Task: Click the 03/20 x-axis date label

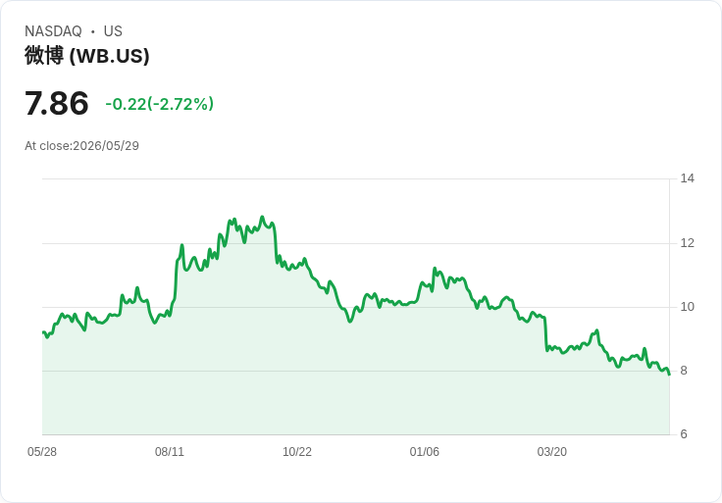Action: click(551, 451)
